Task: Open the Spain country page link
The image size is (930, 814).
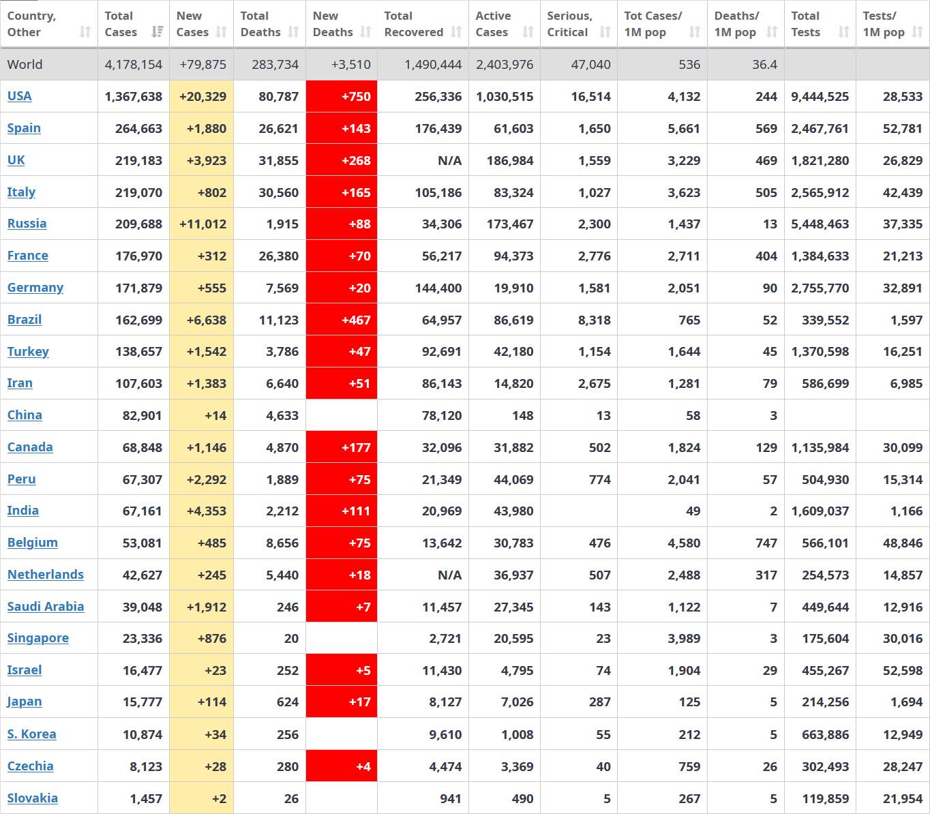Action: 24,128
